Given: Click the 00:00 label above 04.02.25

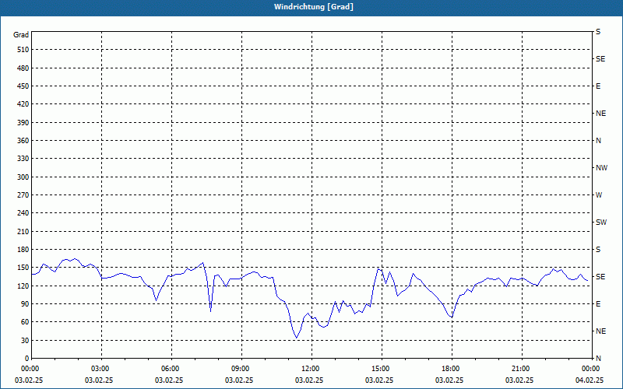Looking at the screenshot, I should [592, 369].
